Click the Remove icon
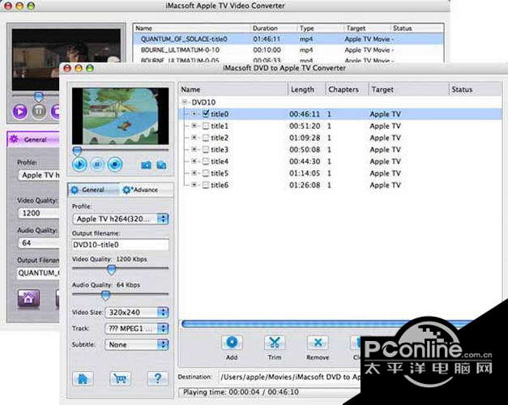Screen dimensions: 508x405 coord(318,343)
